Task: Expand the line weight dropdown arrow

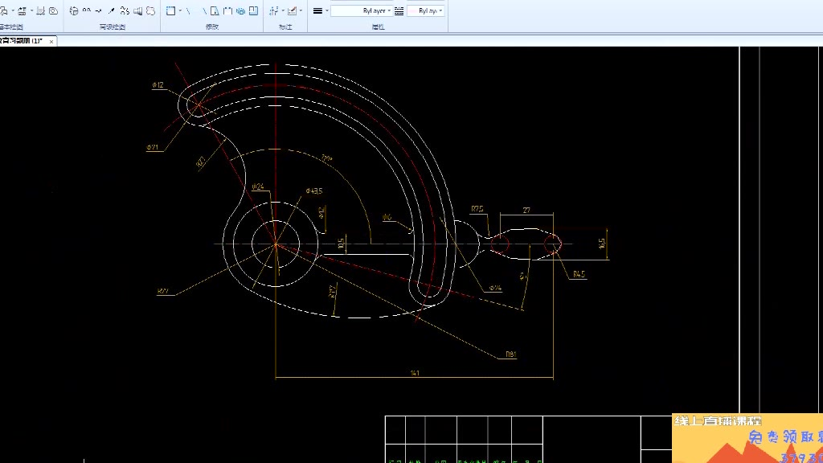Action: (326, 11)
